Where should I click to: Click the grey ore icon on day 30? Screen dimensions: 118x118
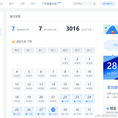75,114
